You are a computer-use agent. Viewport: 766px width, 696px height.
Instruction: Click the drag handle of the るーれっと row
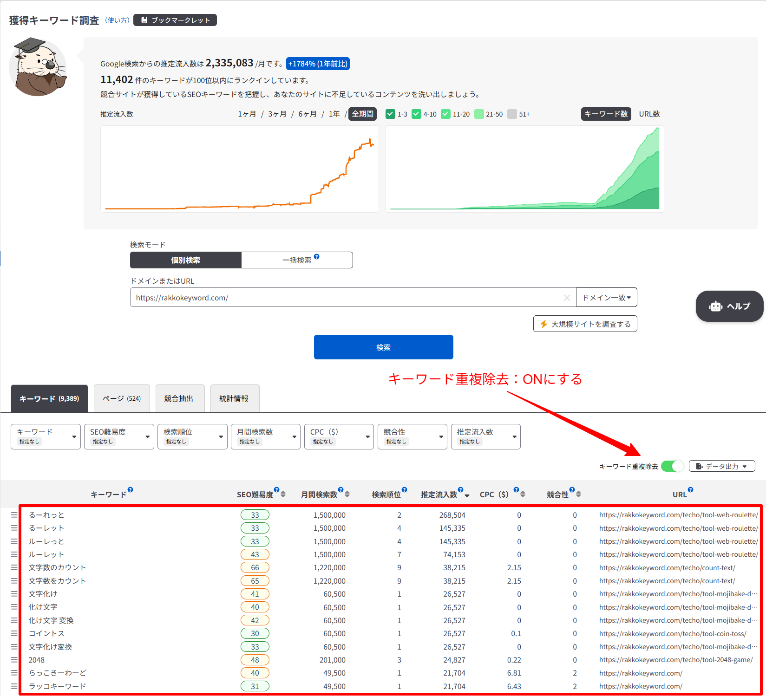click(x=14, y=515)
